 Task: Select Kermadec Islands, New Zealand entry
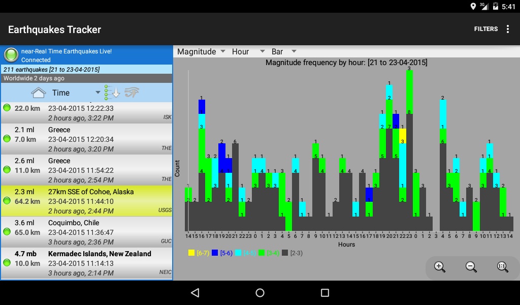click(86, 263)
